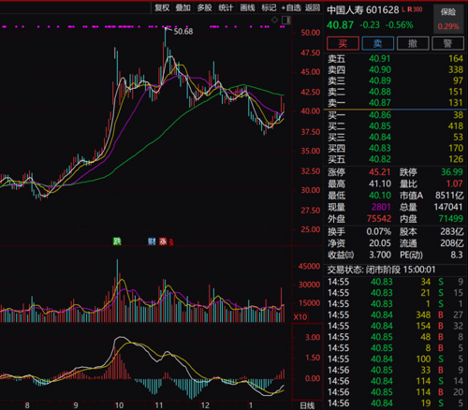Open the 叠加 overlay menu
Image resolution: width=468 pixels, height=410 pixels.
183,7
